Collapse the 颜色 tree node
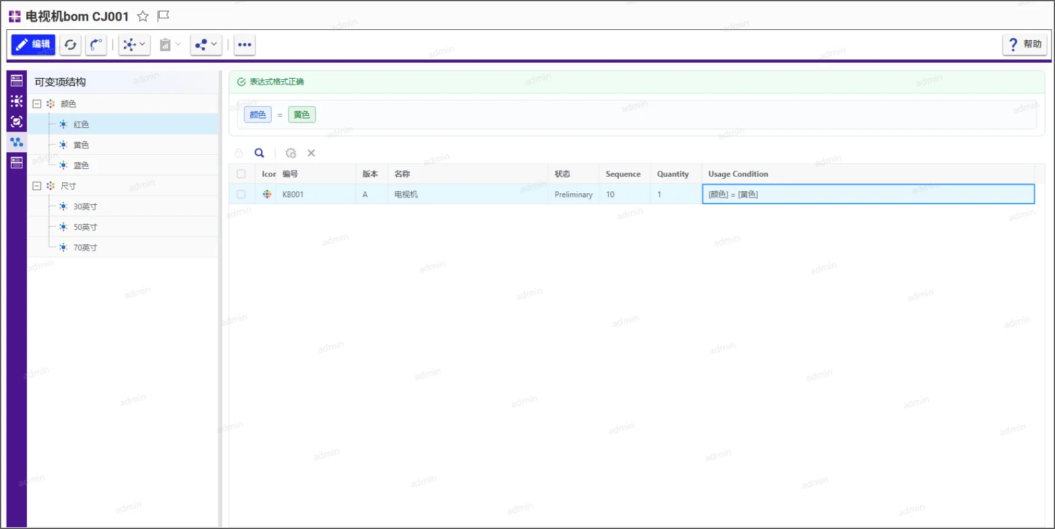Viewport: 1055px width, 529px height. coord(37,104)
